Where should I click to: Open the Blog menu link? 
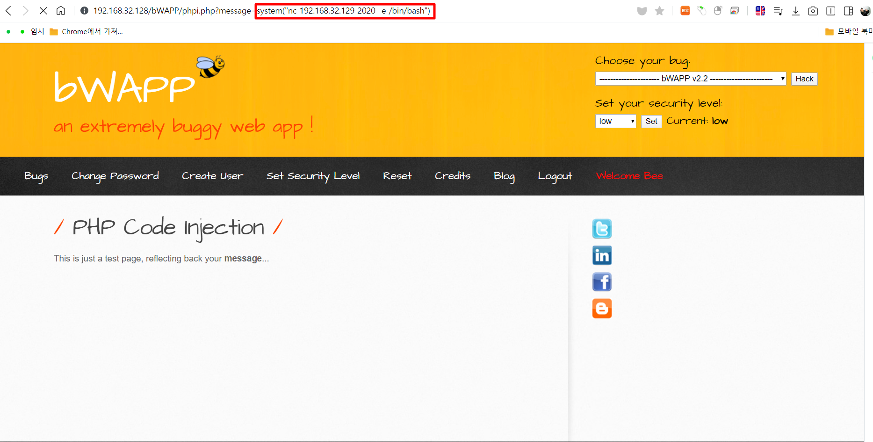[x=504, y=176]
